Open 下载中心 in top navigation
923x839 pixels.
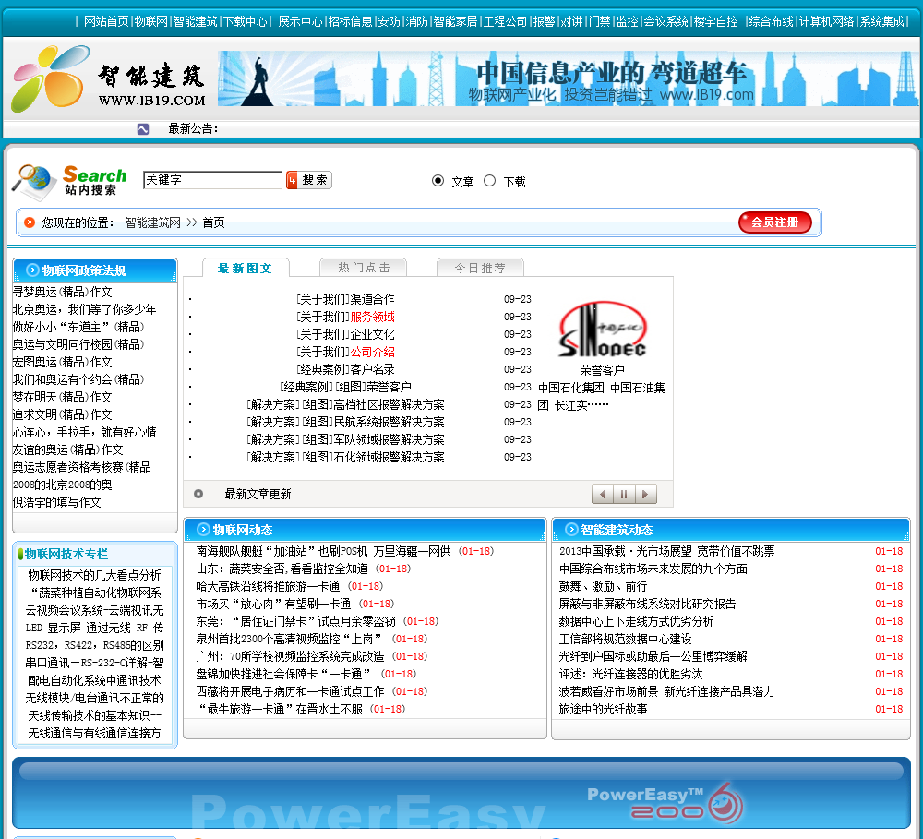tap(246, 21)
